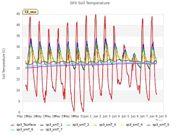Click the SP3 Soil Temperature chart title
This screenshot has height=135, width=180.
[x=90, y=3]
